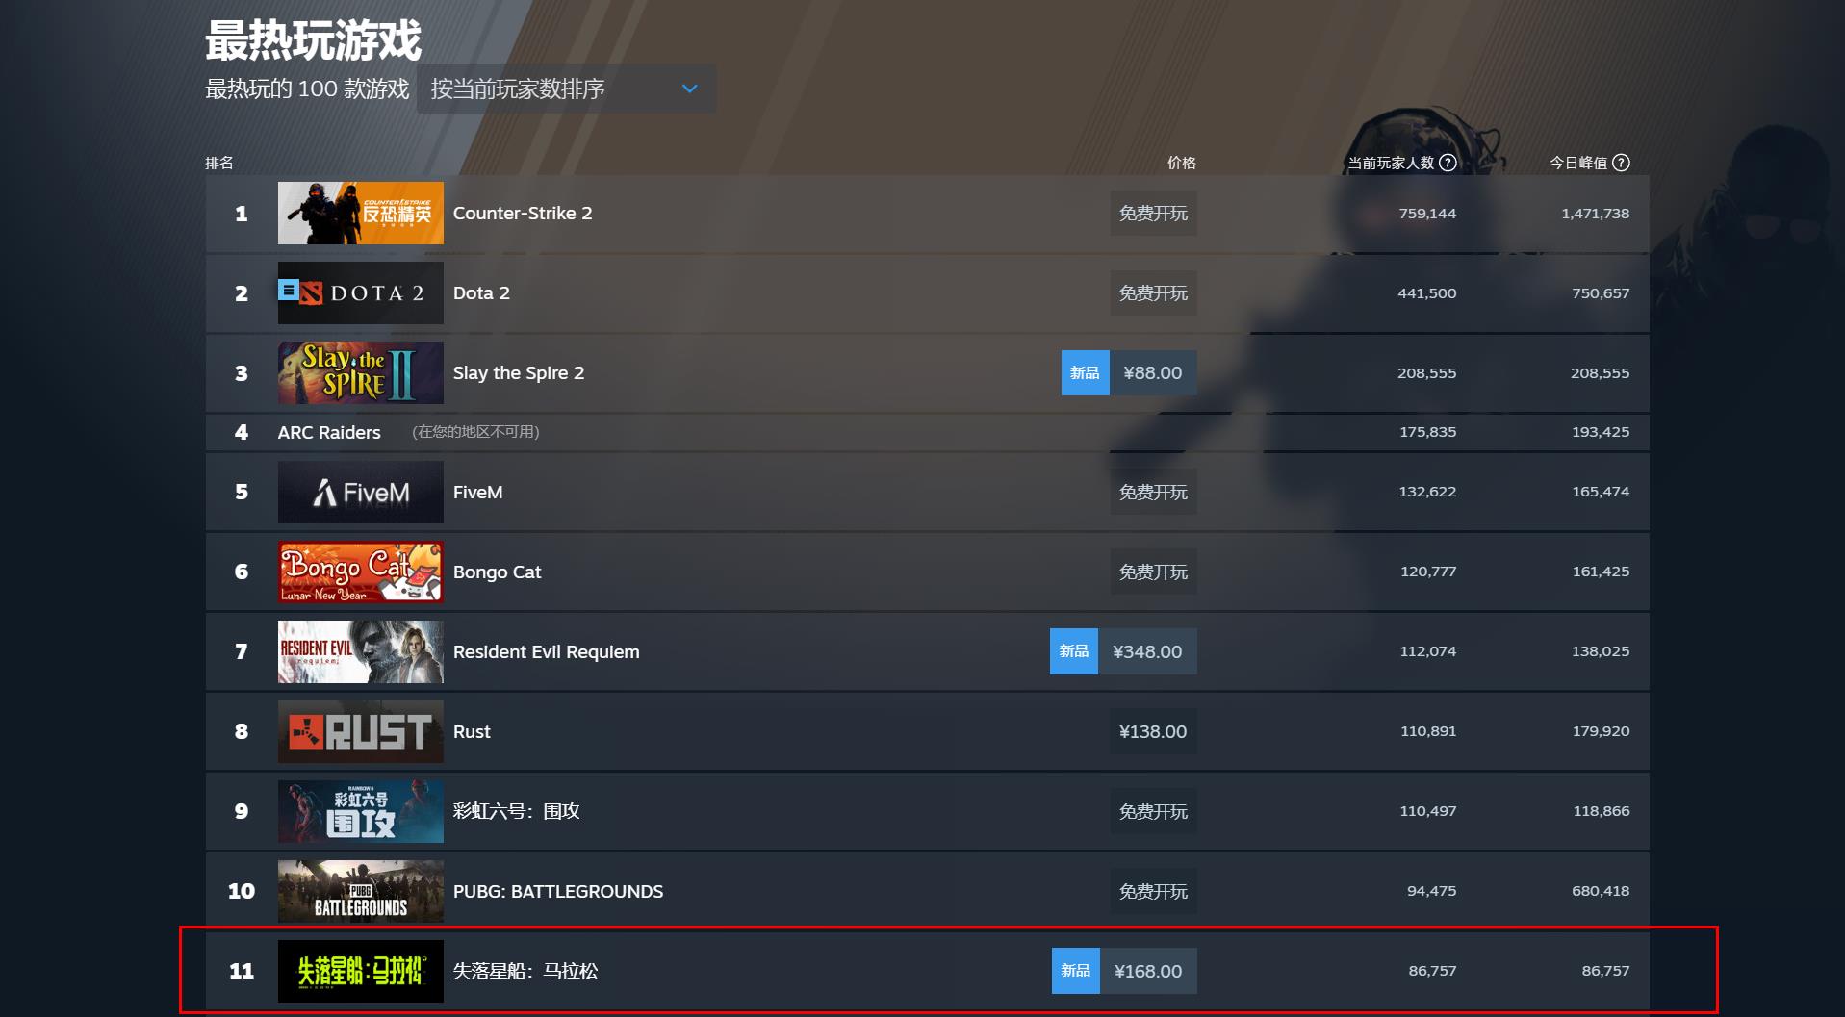
Task: Open the Counter-Strike 2 game thumbnail
Action: pyautogui.click(x=361, y=213)
